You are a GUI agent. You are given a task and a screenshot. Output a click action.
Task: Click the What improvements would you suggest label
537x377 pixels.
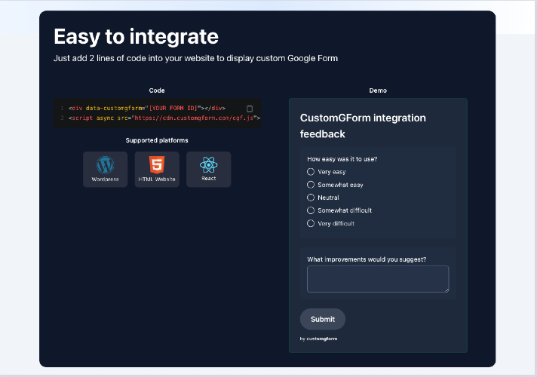tap(367, 259)
